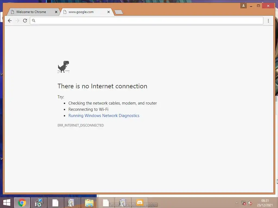278x208 pixels.
Task: Click the magnifier icon in the address bar
Action: (x=33, y=21)
